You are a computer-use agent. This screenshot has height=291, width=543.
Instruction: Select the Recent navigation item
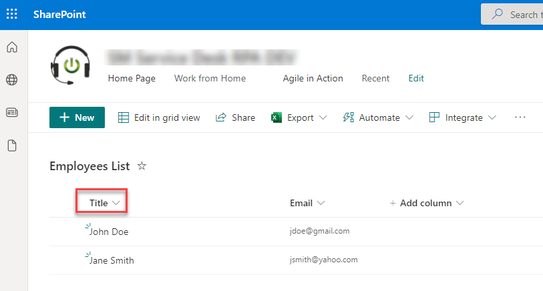[x=375, y=79]
